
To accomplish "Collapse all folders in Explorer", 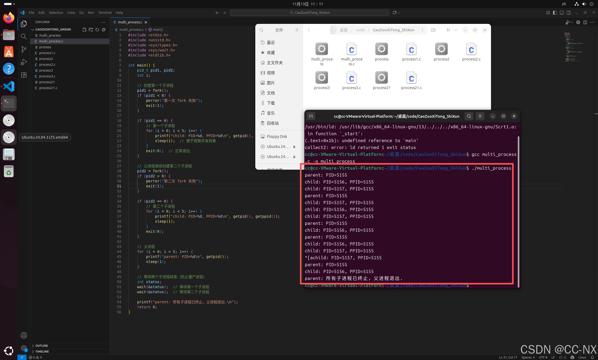I will tap(104, 30).
